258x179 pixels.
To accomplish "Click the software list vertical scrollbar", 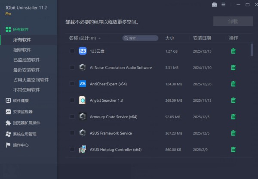I will tap(252, 50).
